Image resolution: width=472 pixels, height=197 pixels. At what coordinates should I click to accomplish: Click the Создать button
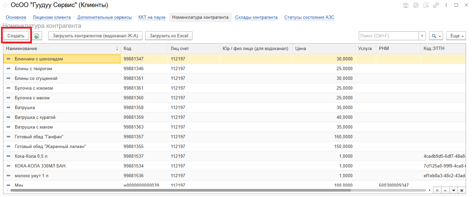[x=16, y=36]
